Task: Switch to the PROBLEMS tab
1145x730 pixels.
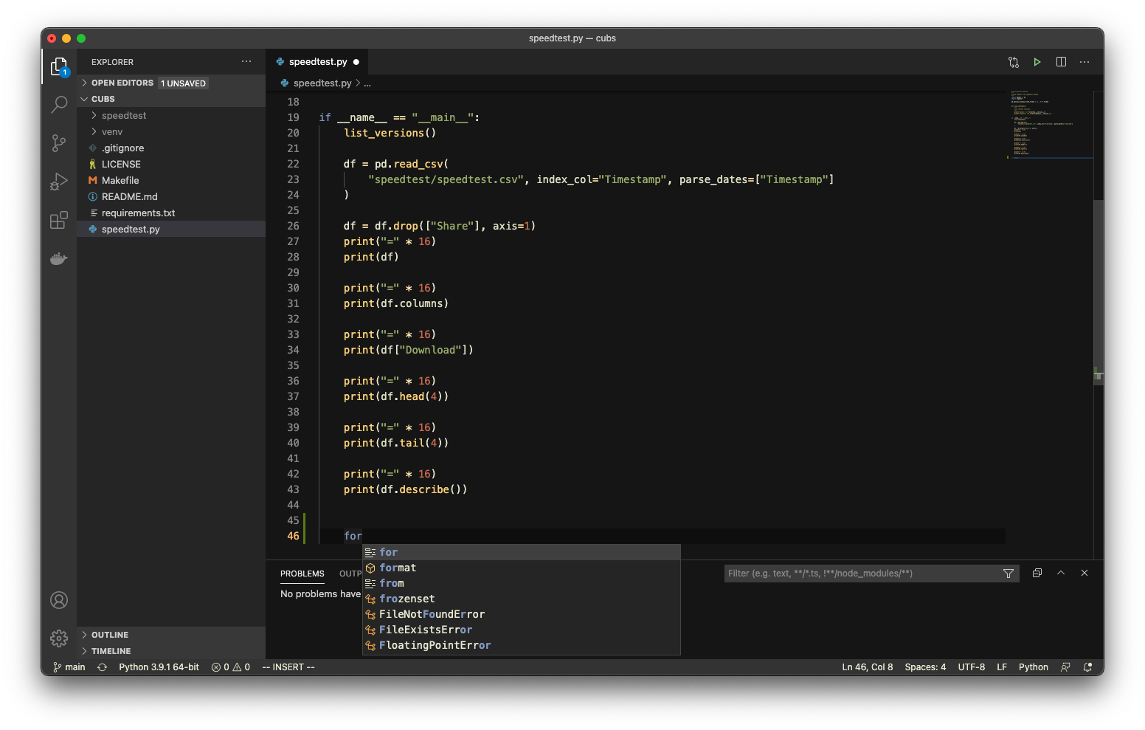Action: pos(302,574)
